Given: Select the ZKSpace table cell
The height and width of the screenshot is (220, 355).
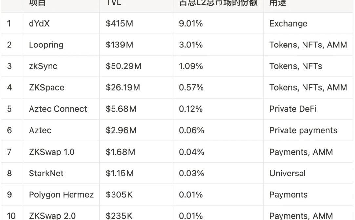Looking at the screenshot, I should (x=46, y=87).
